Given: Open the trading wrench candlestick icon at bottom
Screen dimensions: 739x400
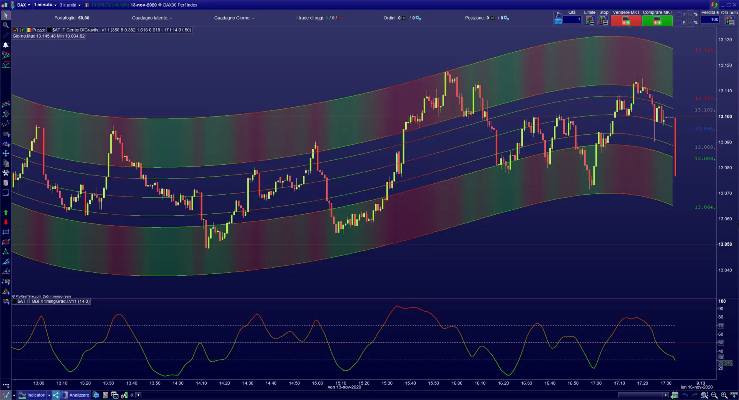Looking at the screenshot, I should point(124,395).
